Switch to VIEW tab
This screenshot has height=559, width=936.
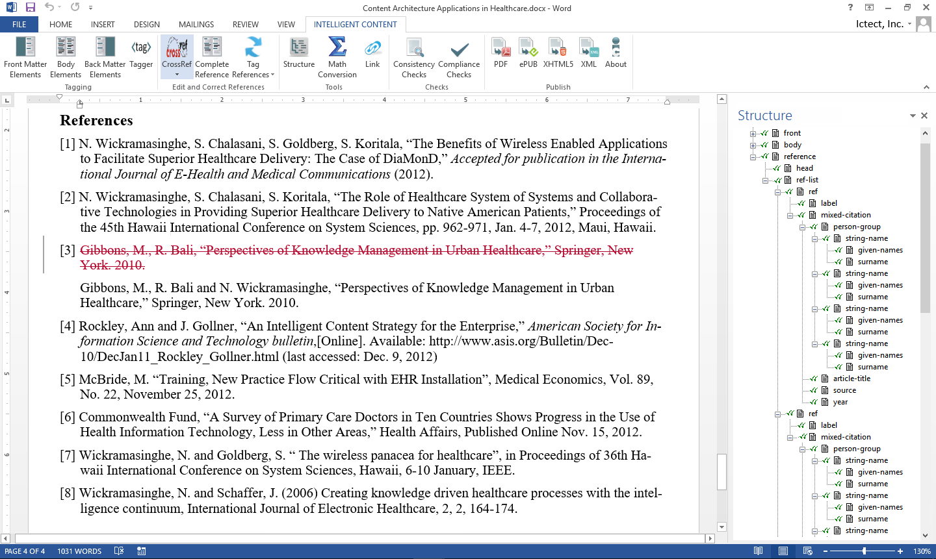coord(286,24)
